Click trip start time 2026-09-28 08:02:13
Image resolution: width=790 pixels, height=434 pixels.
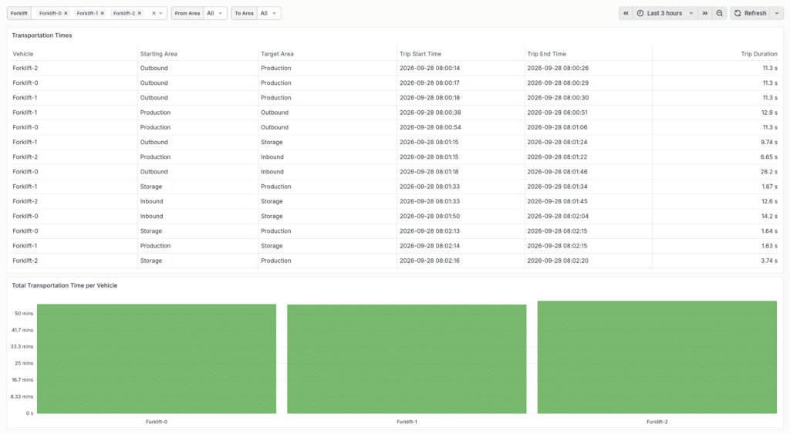430,231
